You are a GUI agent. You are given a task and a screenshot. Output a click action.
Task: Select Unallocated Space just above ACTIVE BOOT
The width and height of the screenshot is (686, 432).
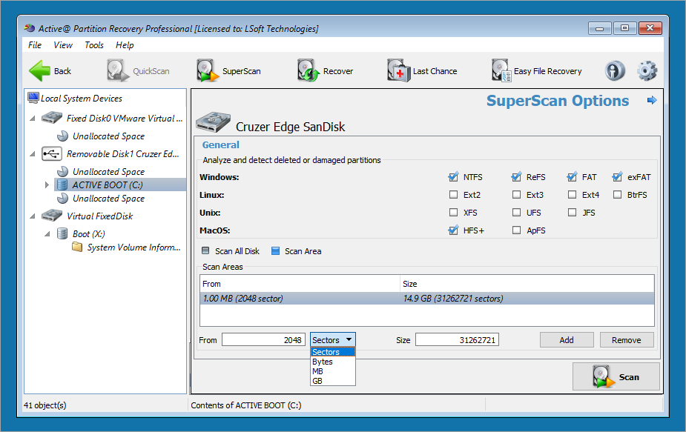pos(108,171)
